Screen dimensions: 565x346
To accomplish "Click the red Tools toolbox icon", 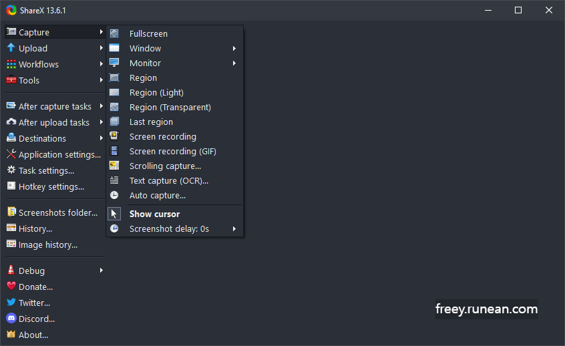I will 11,79.
